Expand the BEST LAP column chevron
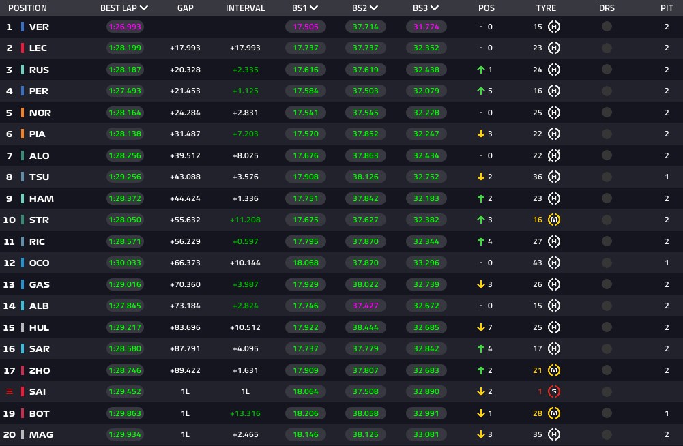This screenshot has height=446, width=683. click(144, 8)
